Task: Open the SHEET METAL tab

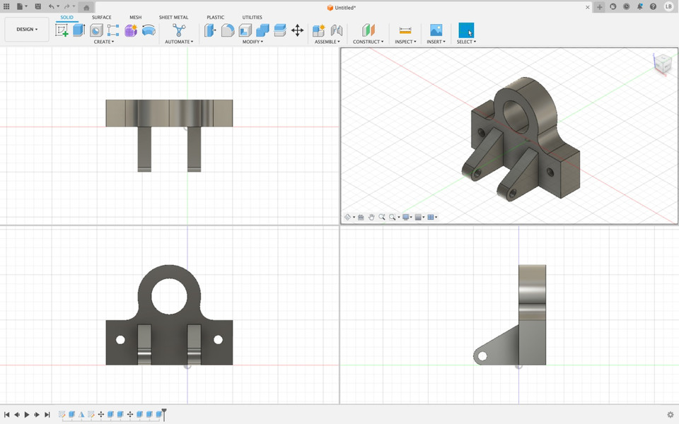Action: [173, 17]
